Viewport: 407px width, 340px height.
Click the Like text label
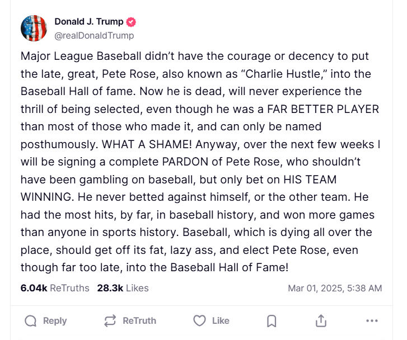coord(221,321)
